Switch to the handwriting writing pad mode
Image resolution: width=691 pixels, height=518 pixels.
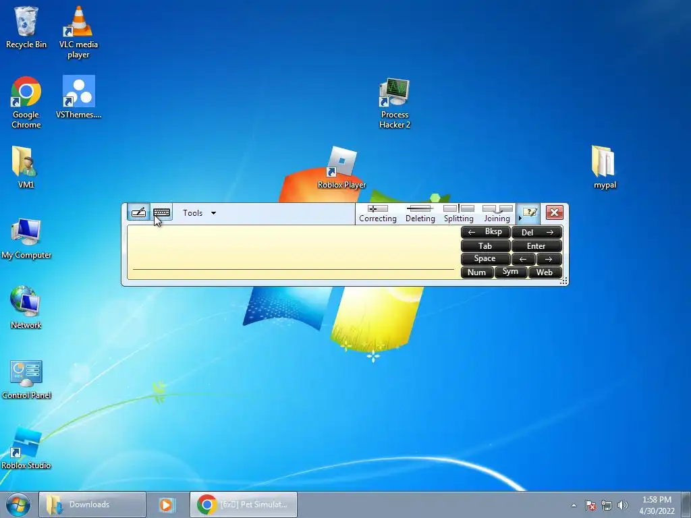138,212
